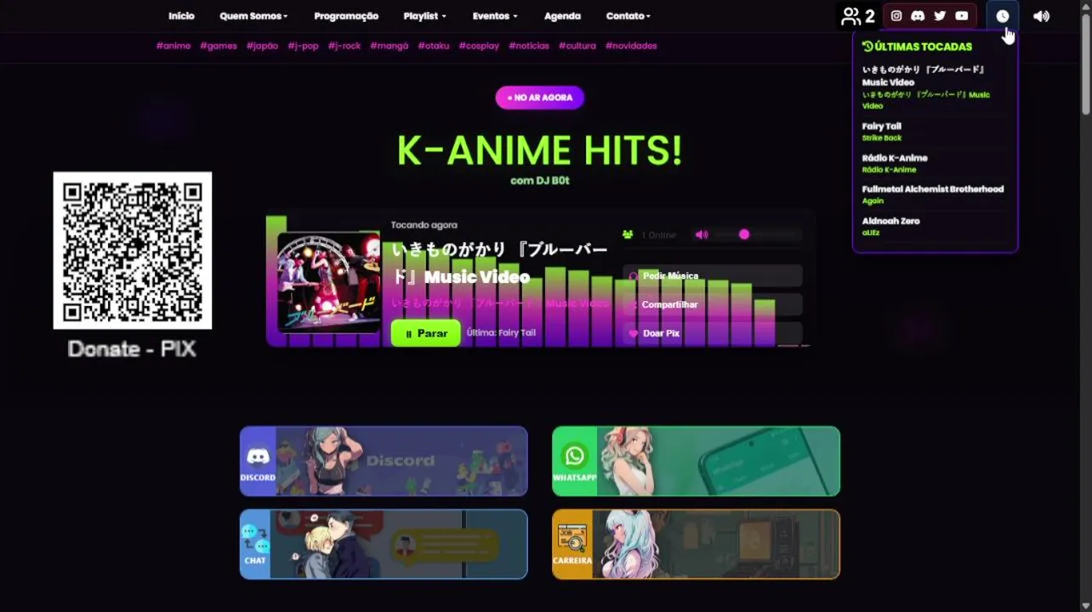Expand the Quem Somos dropdown menu

pyautogui.click(x=253, y=16)
